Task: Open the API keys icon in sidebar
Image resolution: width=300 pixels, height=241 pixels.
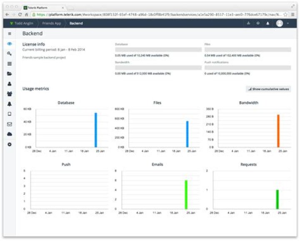Action: tap(10, 54)
